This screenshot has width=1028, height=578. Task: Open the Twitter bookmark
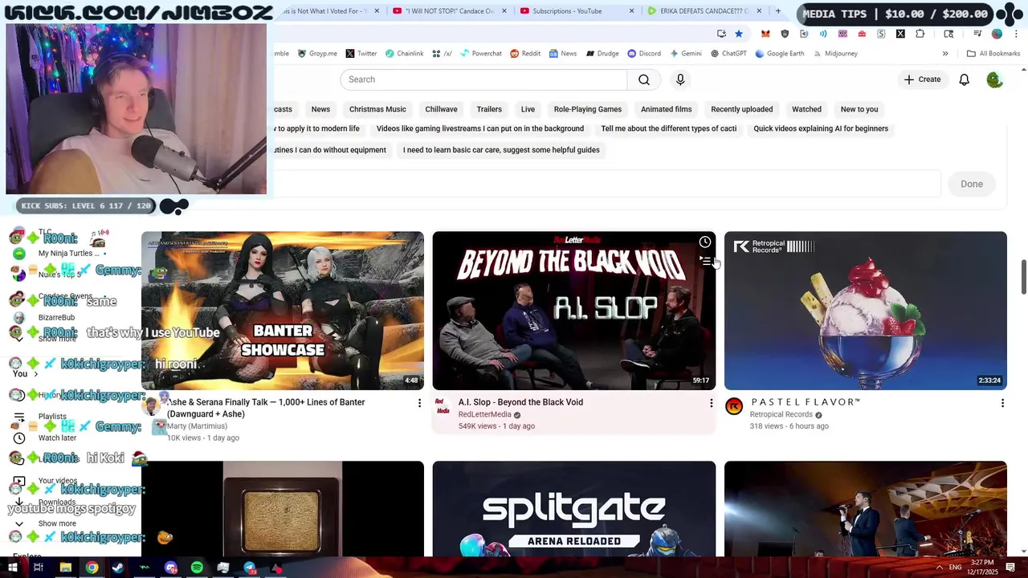point(361,54)
